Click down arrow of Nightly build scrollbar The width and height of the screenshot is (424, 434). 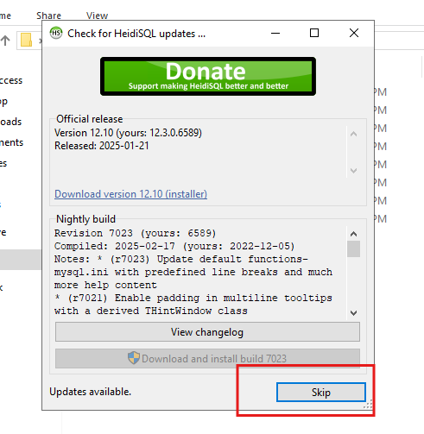point(353,312)
